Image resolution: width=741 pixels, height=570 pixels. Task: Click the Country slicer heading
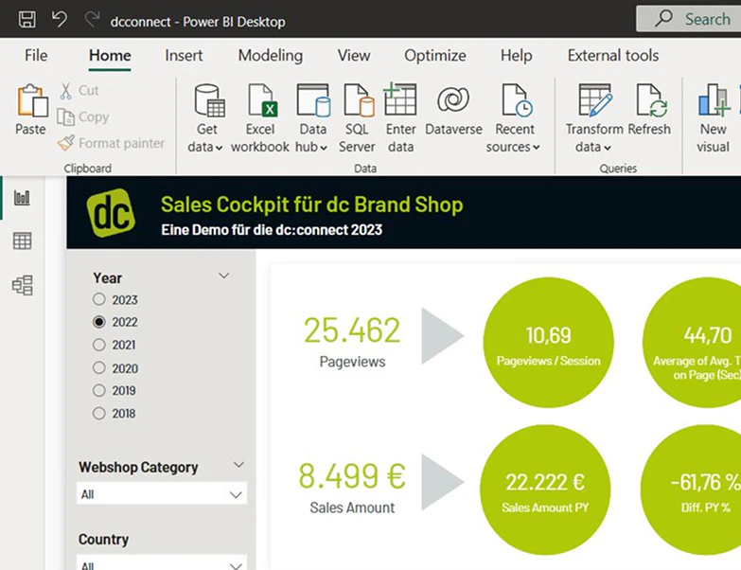pos(103,539)
